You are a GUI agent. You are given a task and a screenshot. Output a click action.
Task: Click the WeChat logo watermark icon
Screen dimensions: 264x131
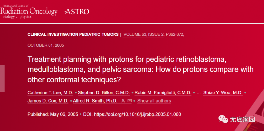tap(223, 119)
